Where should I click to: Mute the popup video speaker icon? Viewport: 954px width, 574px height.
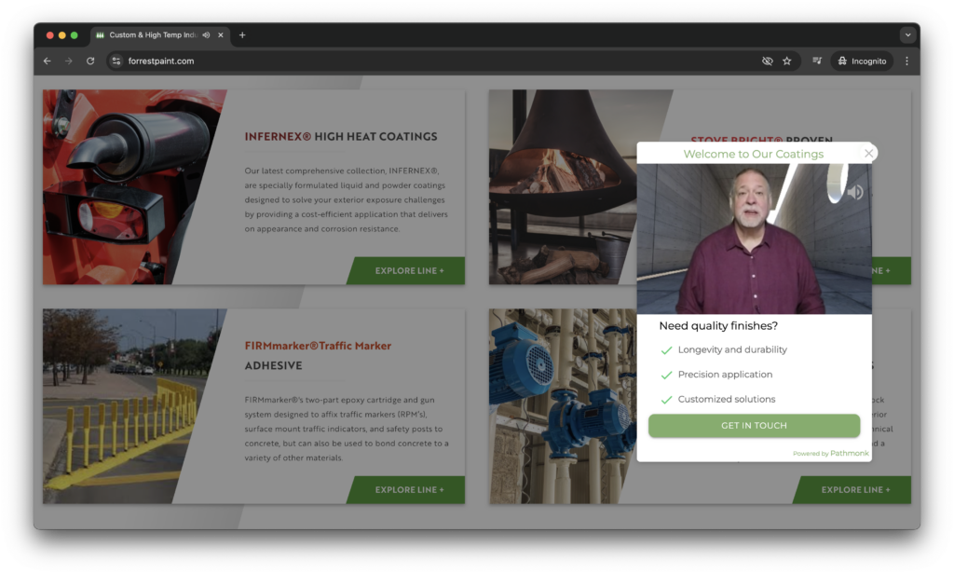pyautogui.click(x=854, y=192)
